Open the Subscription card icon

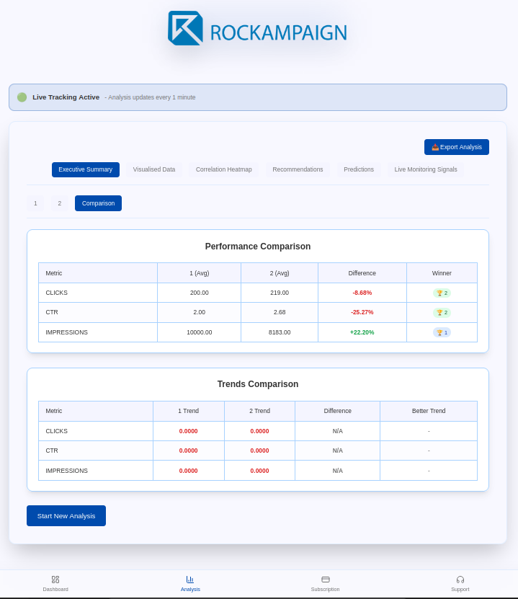(x=326, y=580)
